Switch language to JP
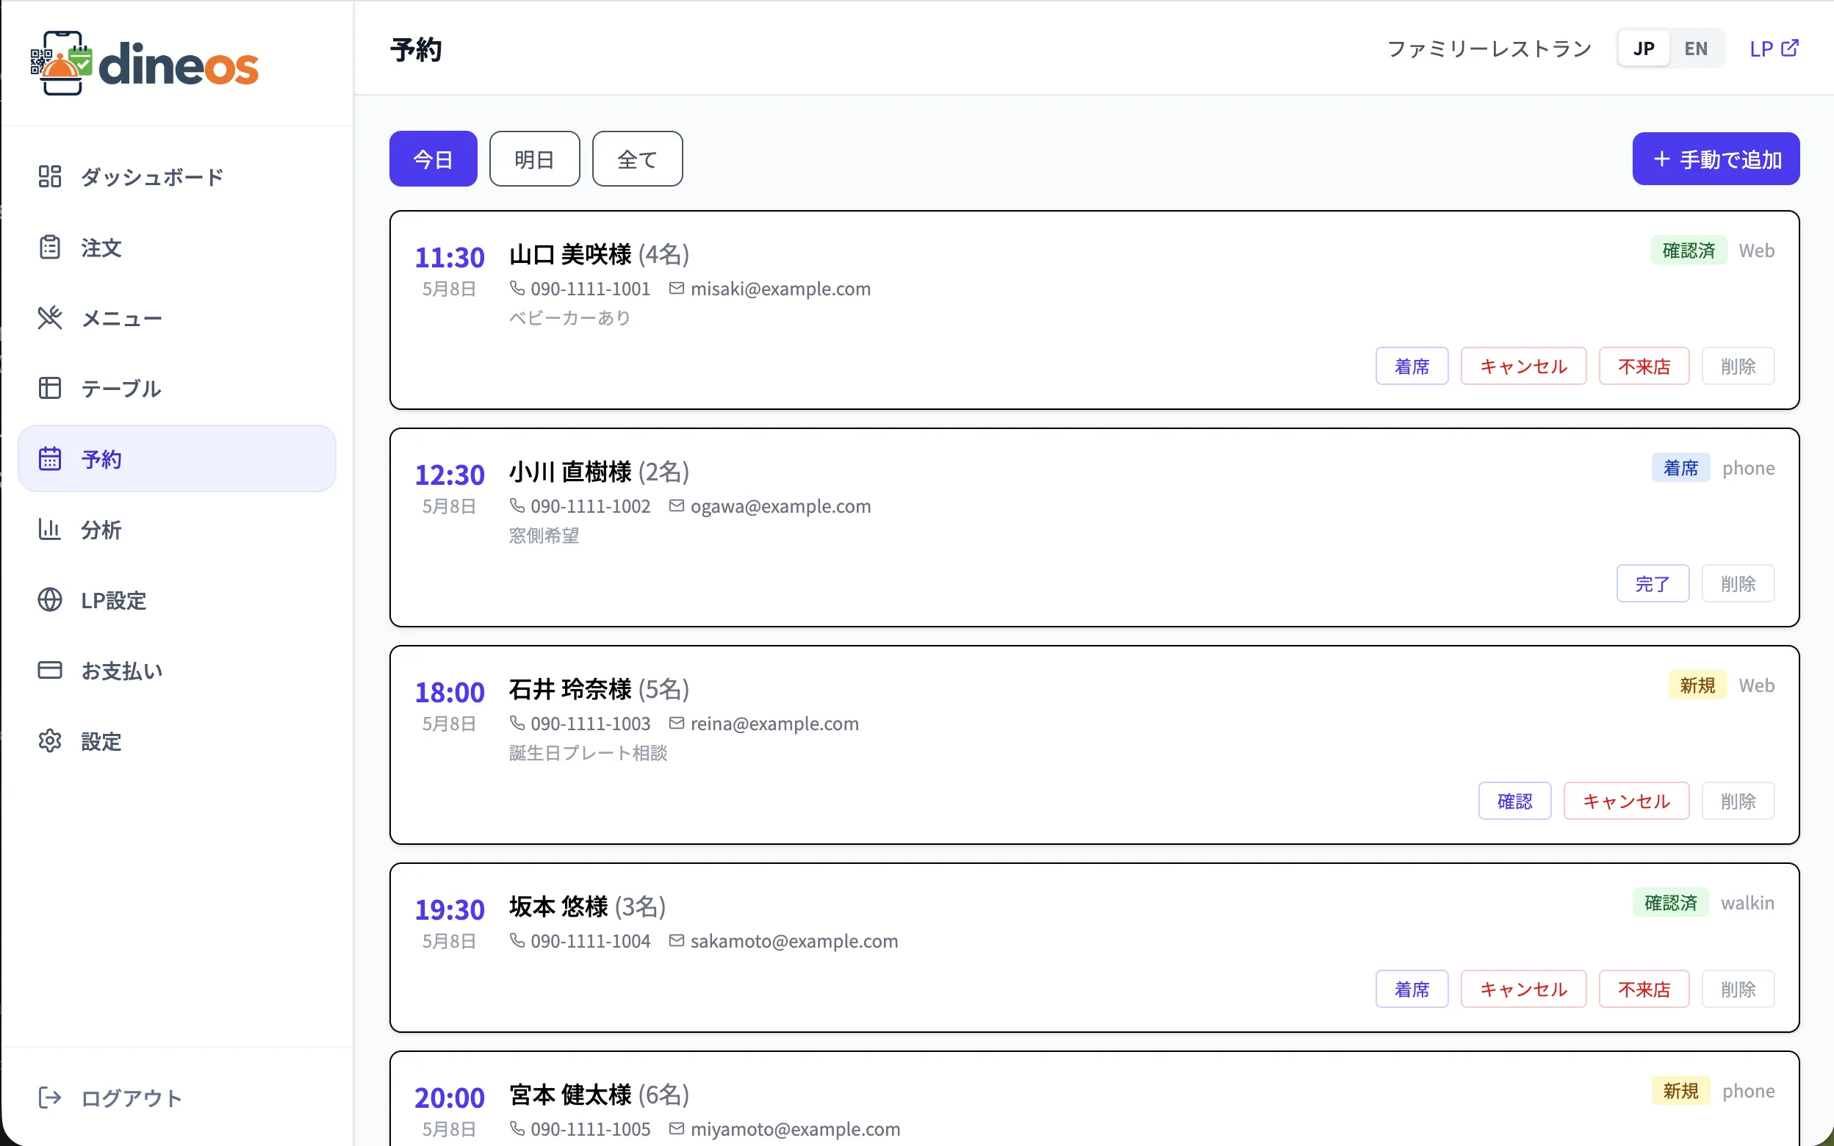The height and width of the screenshot is (1146, 1834). click(x=1644, y=48)
